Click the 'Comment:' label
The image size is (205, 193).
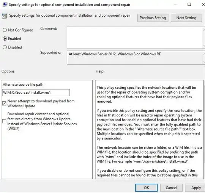pyautogui.click(x=49, y=28)
